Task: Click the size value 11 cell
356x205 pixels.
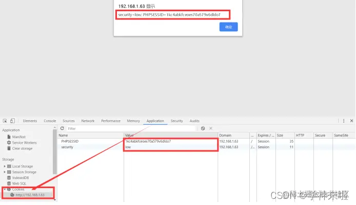Action: point(285,147)
